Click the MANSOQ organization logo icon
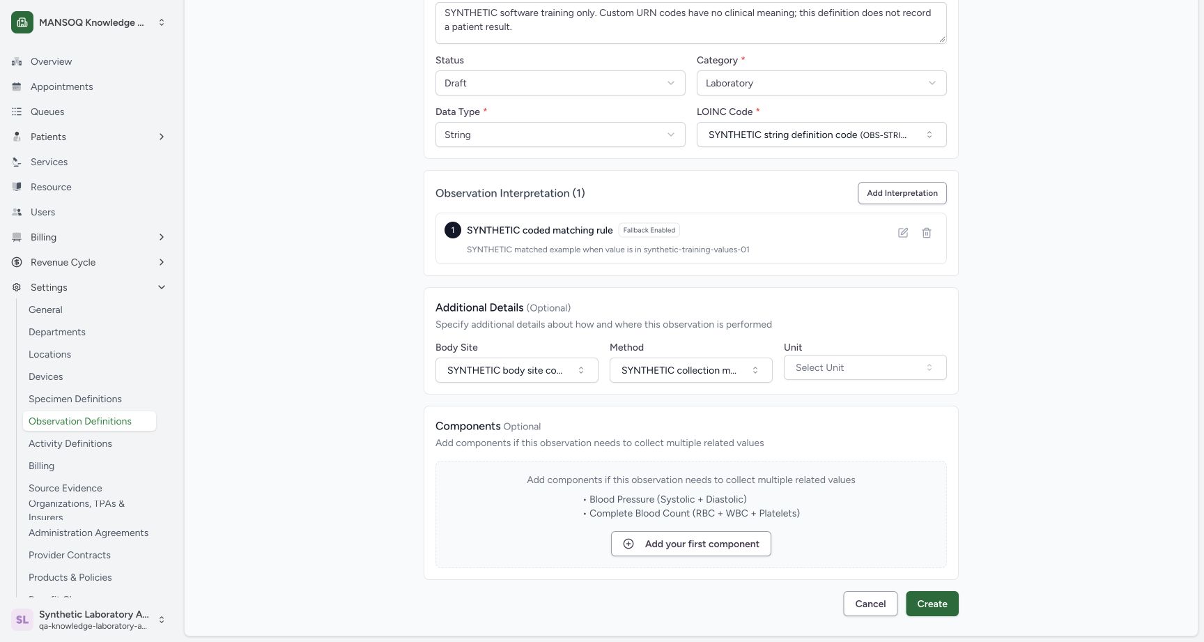 tap(22, 22)
